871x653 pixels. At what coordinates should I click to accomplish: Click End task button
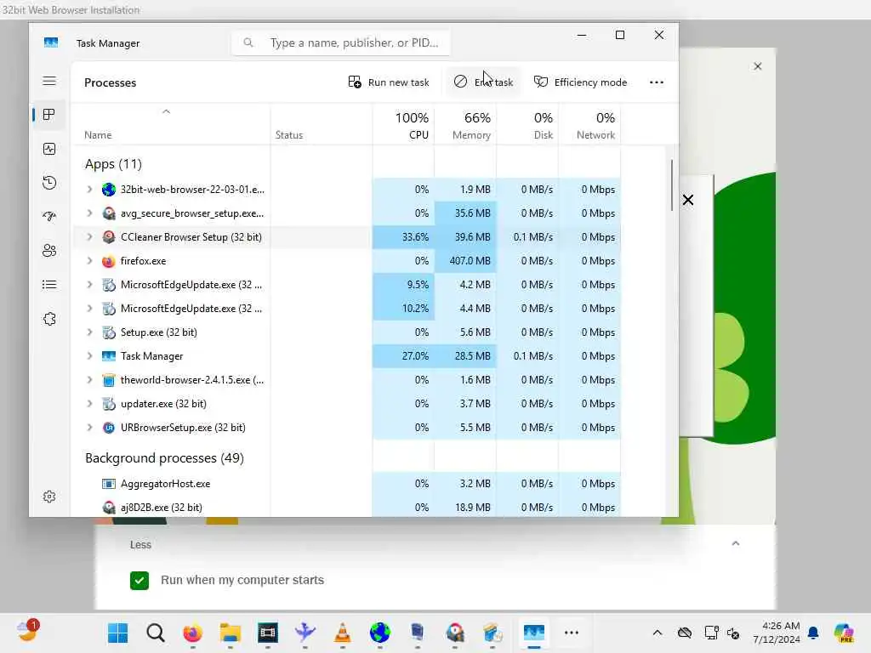[x=483, y=82]
